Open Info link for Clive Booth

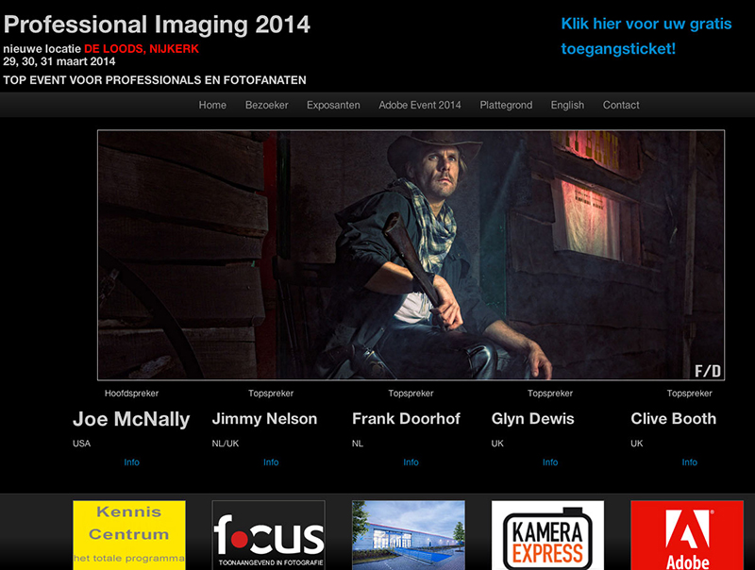689,462
